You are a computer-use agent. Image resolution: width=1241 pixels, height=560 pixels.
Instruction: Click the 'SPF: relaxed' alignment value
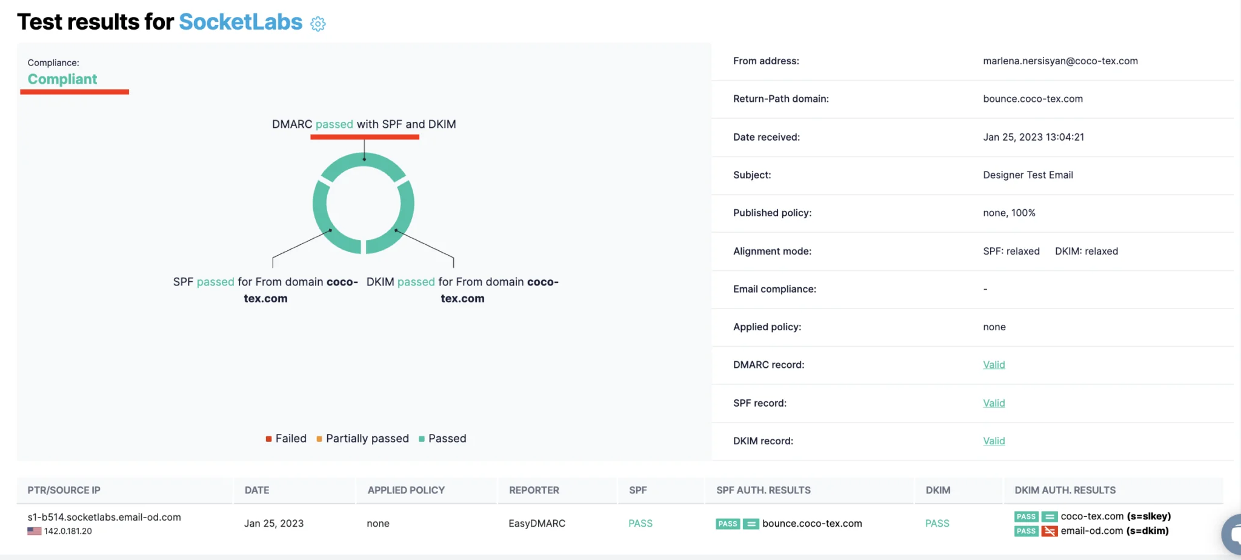(1011, 252)
